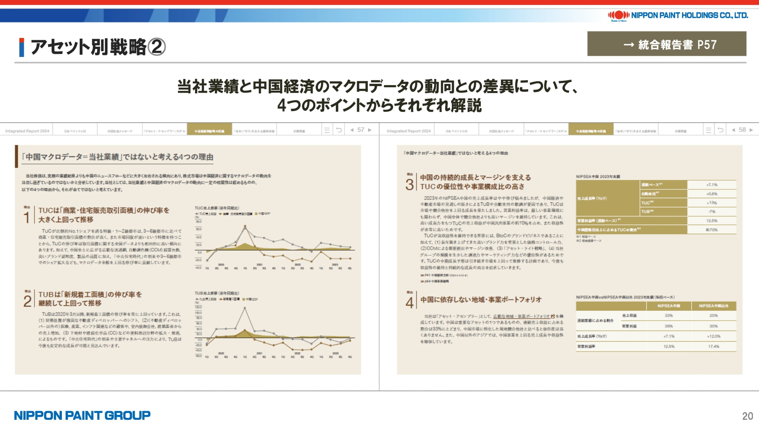Open the P41 中期経営方針 reference link

(444, 275)
